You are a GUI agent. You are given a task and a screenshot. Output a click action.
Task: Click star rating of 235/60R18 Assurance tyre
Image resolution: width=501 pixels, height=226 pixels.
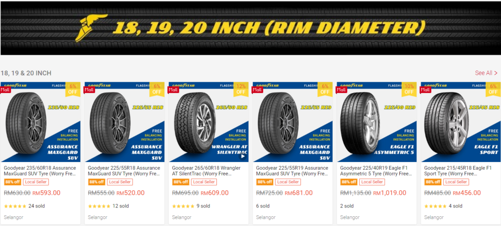(x=15, y=206)
